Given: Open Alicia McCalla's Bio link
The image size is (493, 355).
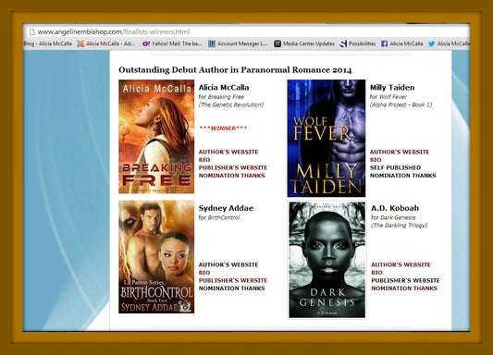Looking at the screenshot, I should (x=204, y=160).
